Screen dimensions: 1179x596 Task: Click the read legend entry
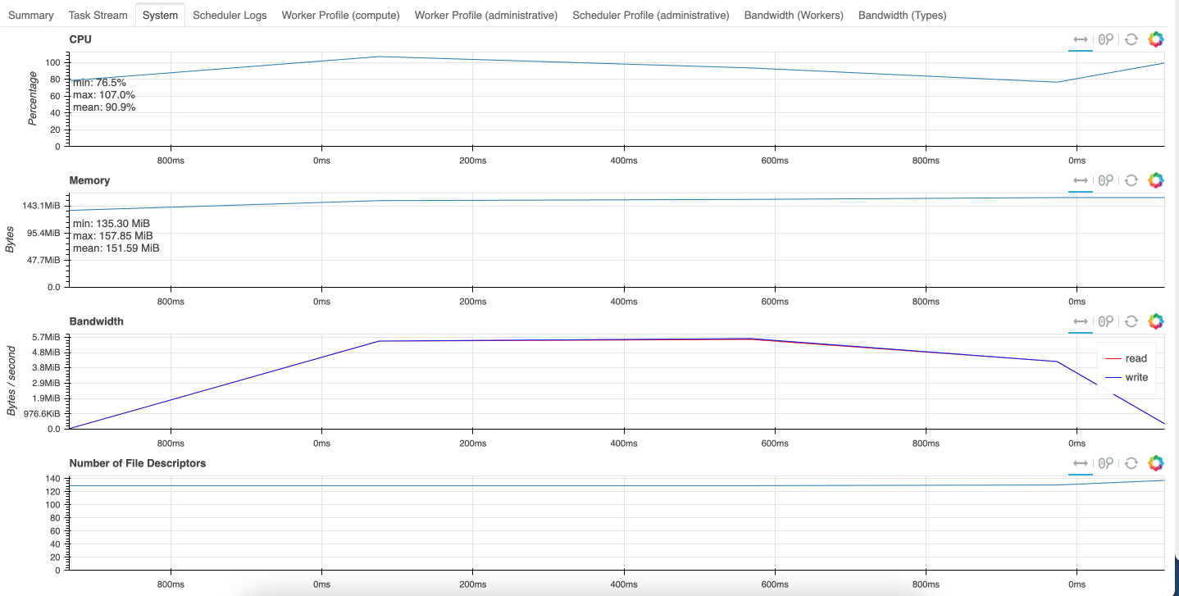[1127, 358]
